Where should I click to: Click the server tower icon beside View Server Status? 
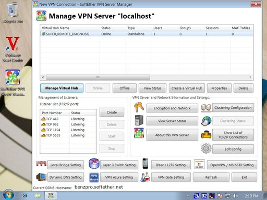pos(139,120)
